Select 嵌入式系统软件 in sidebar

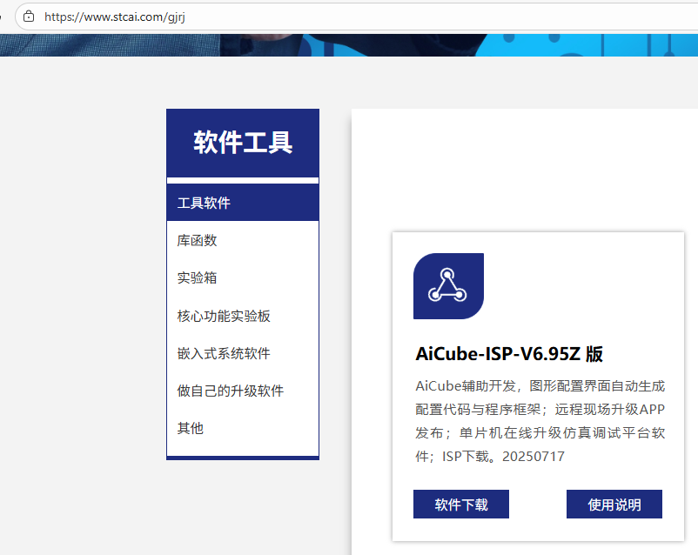[x=243, y=353]
